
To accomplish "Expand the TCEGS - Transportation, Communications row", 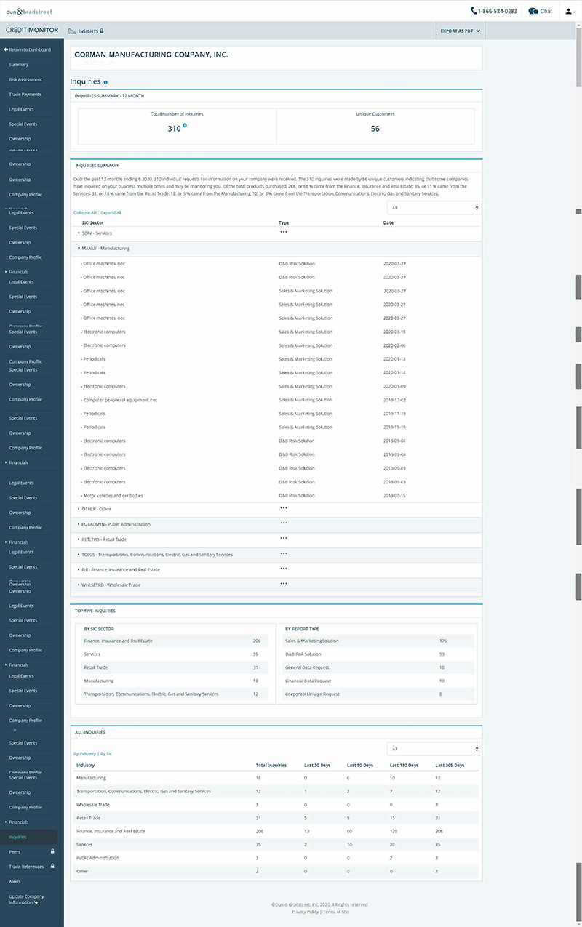I will point(276,555).
